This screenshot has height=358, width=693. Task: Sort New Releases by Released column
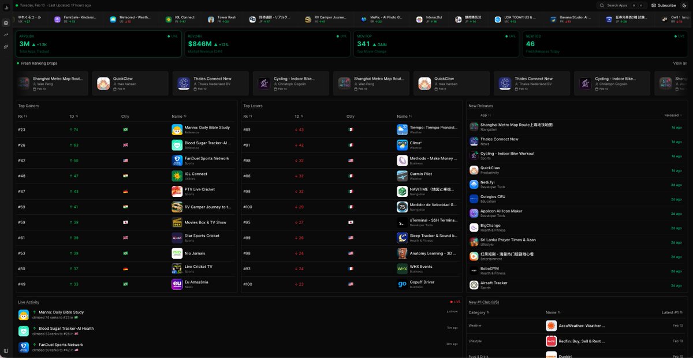pyautogui.click(x=674, y=115)
